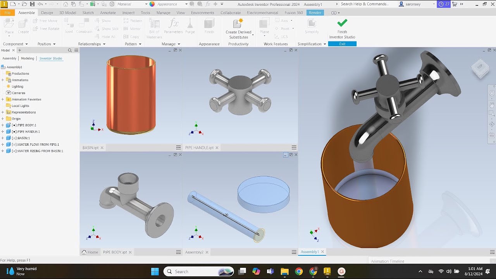This screenshot has width=496, height=279.
Task: Click the search icon in Model browser
Action: (70, 50)
